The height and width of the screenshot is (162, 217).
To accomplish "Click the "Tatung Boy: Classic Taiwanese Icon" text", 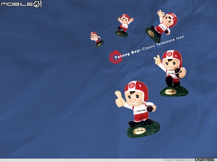I will pyautogui.click(x=149, y=47).
